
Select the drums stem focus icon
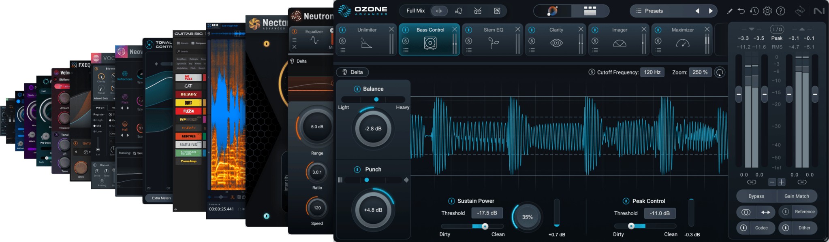click(478, 11)
